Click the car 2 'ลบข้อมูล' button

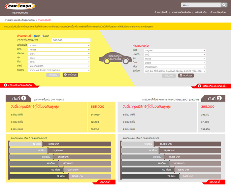(186, 75)
